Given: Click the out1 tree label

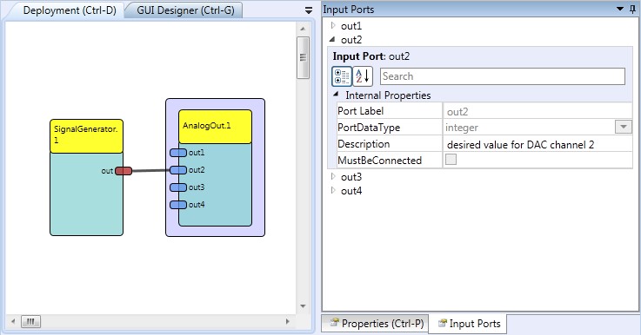Looking at the screenshot, I should (x=351, y=26).
